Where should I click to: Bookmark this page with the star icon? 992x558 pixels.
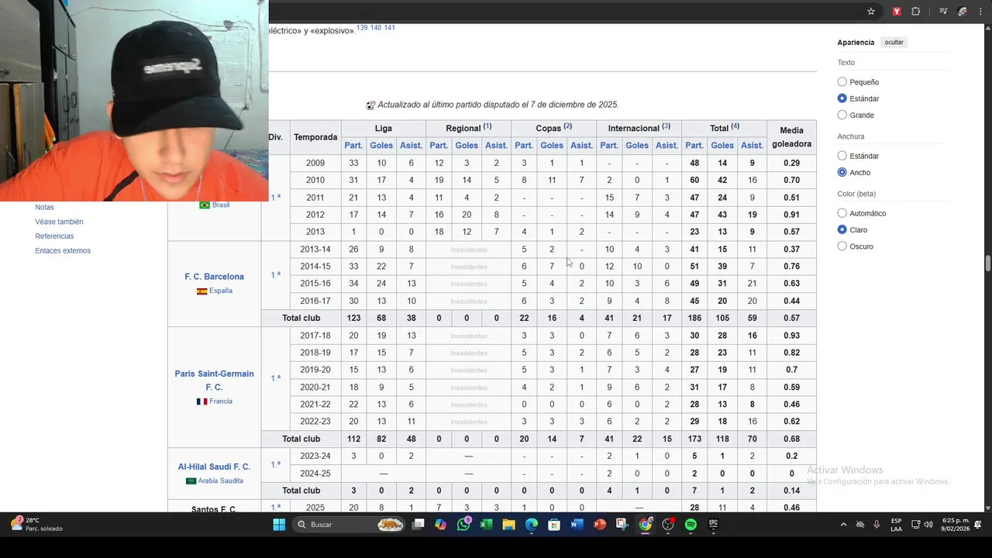(x=871, y=12)
